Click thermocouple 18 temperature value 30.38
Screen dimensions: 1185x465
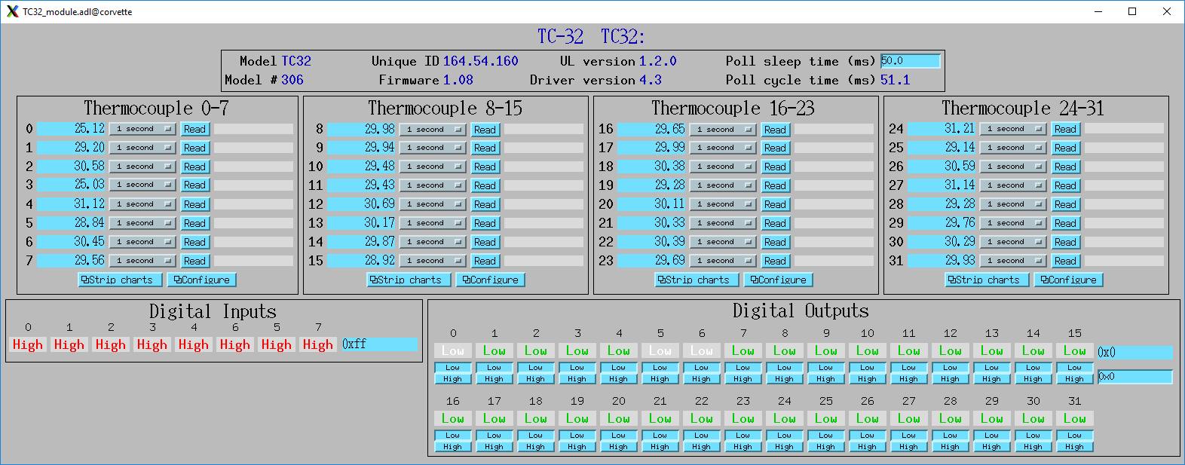(652, 167)
